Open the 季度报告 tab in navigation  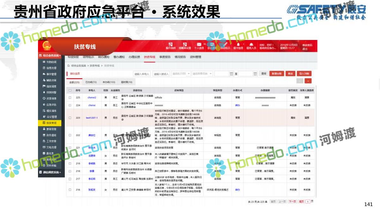(x=165, y=57)
